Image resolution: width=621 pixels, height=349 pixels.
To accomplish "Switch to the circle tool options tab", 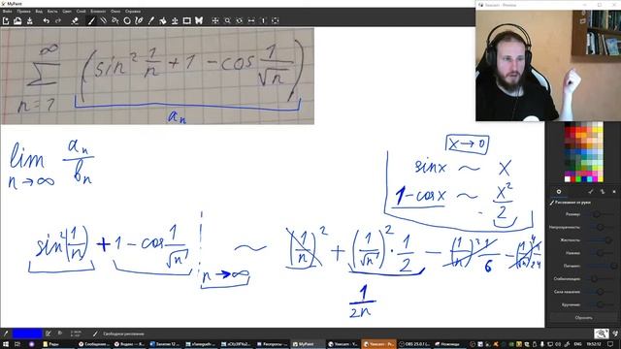I will coord(559,192).
